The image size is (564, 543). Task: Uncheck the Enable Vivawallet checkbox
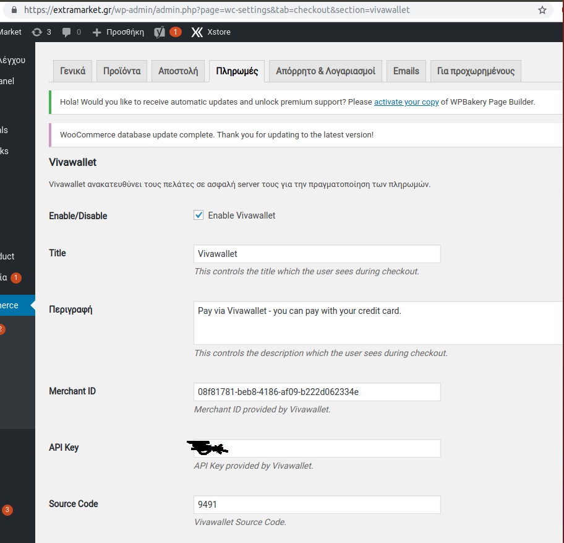199,215
